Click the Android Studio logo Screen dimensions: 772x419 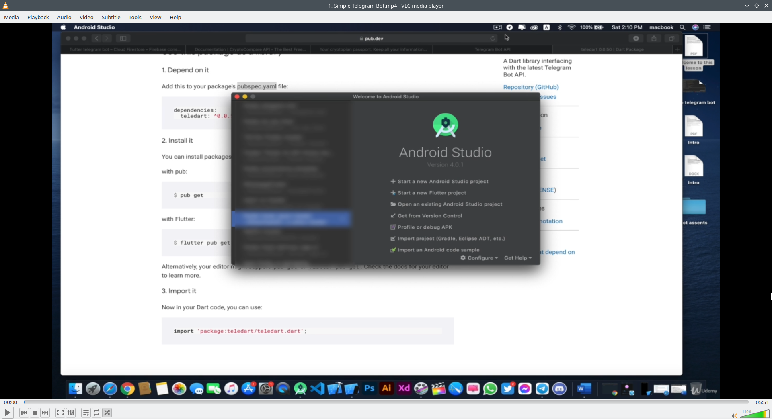click(446, 125)
